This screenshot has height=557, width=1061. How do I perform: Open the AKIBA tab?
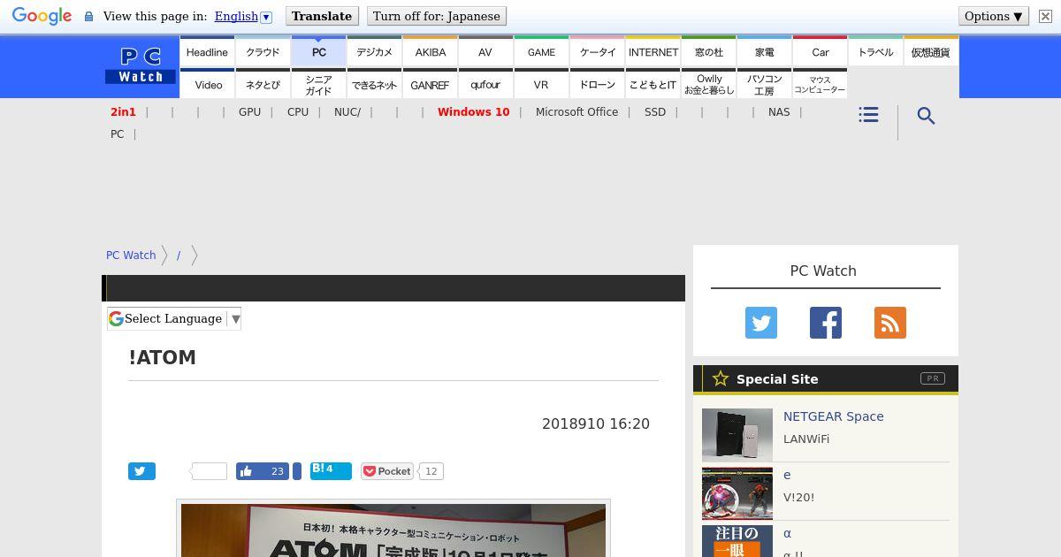click(430, 52)
